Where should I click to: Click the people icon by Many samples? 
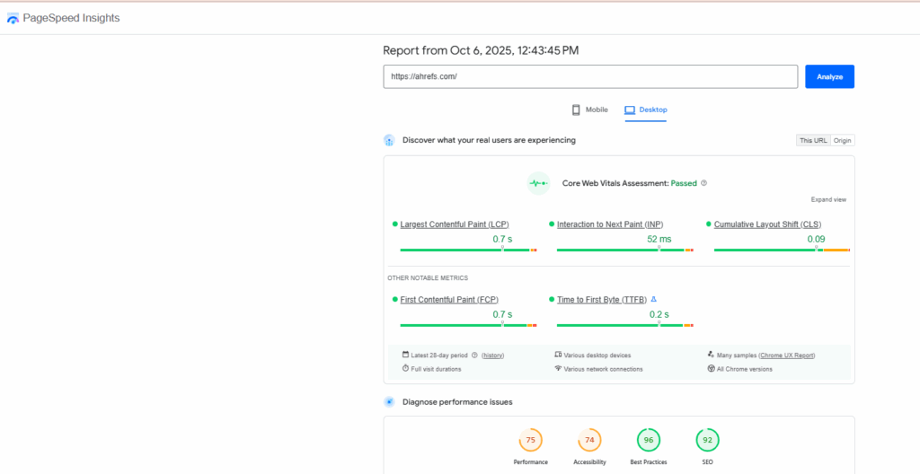point(712,355)
